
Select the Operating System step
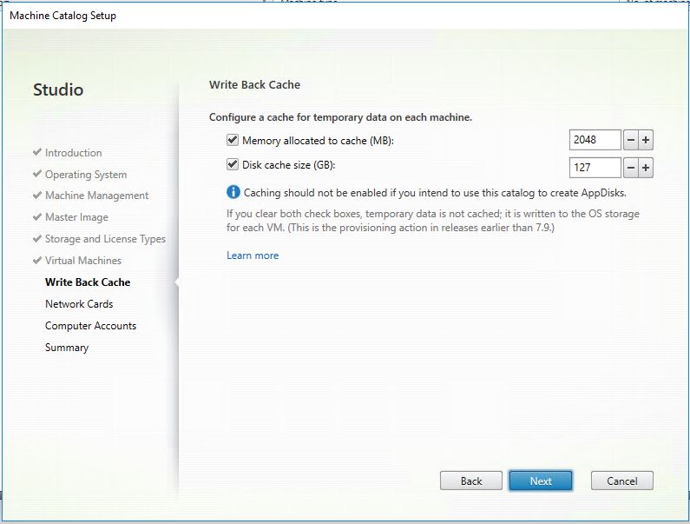85,175
